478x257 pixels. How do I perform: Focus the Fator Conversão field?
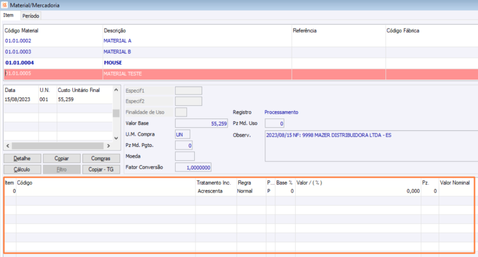click(x=193, y=167)
